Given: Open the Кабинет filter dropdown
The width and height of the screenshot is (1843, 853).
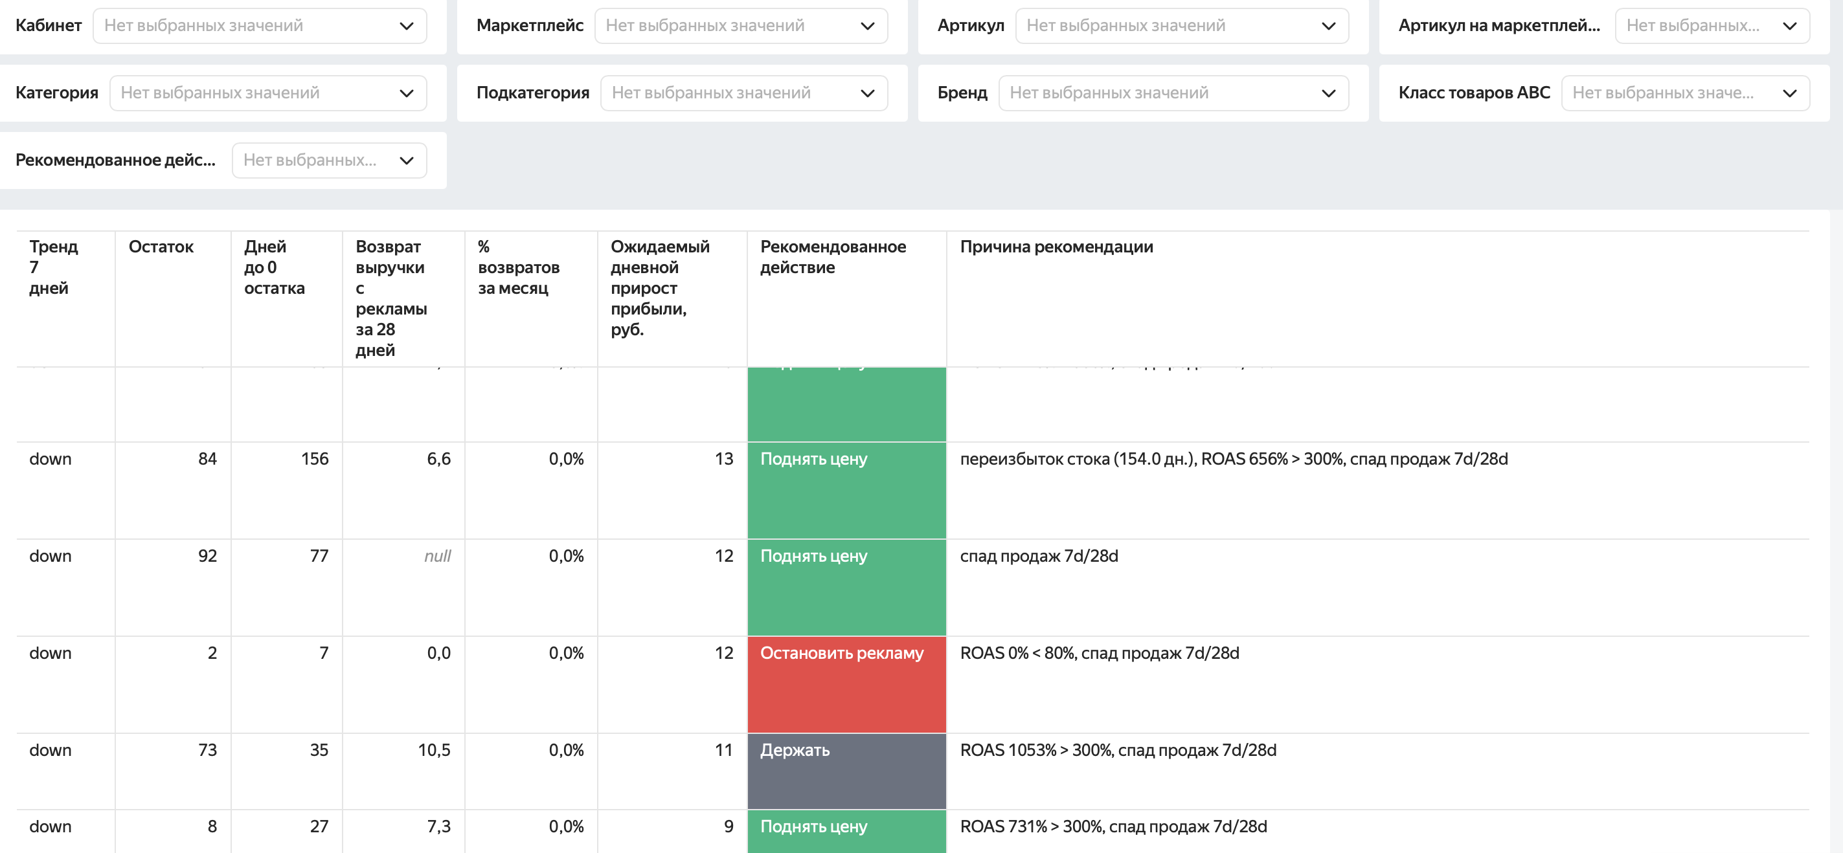Looking at the screenshot, I should click(260, 26).
